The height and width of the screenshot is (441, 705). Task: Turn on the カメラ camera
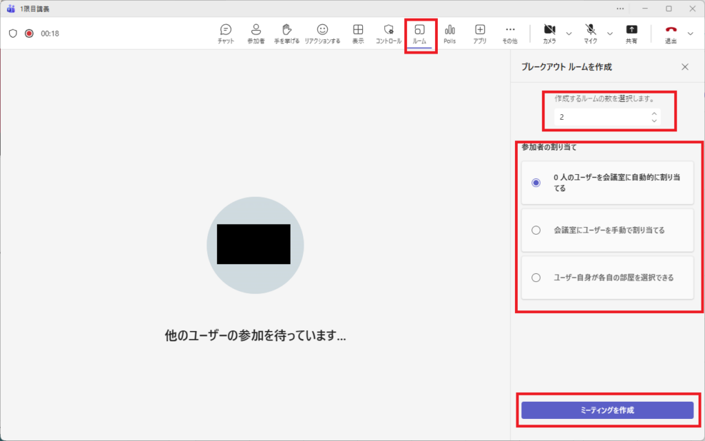point(549,33)
